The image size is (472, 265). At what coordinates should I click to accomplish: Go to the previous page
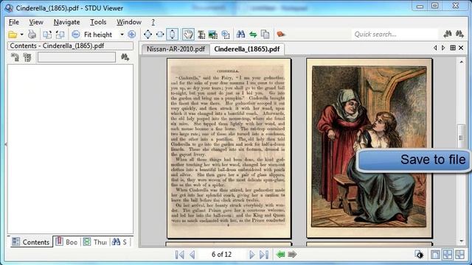tap(192, 255)
